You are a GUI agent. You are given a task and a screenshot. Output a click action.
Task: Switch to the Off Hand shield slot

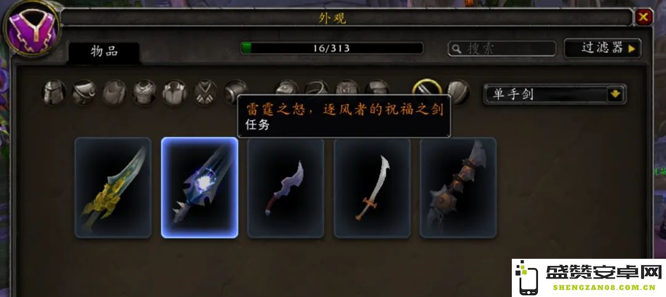(x=458, y=92)
